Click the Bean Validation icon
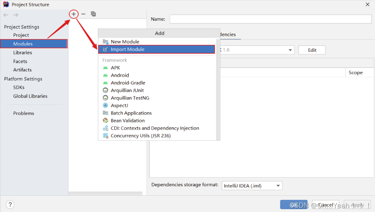375x212 pixels. pos(105,121)
